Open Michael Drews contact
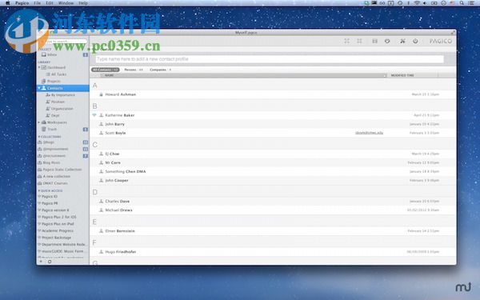Screen dimensions: 480x300 tap(118, 210)
